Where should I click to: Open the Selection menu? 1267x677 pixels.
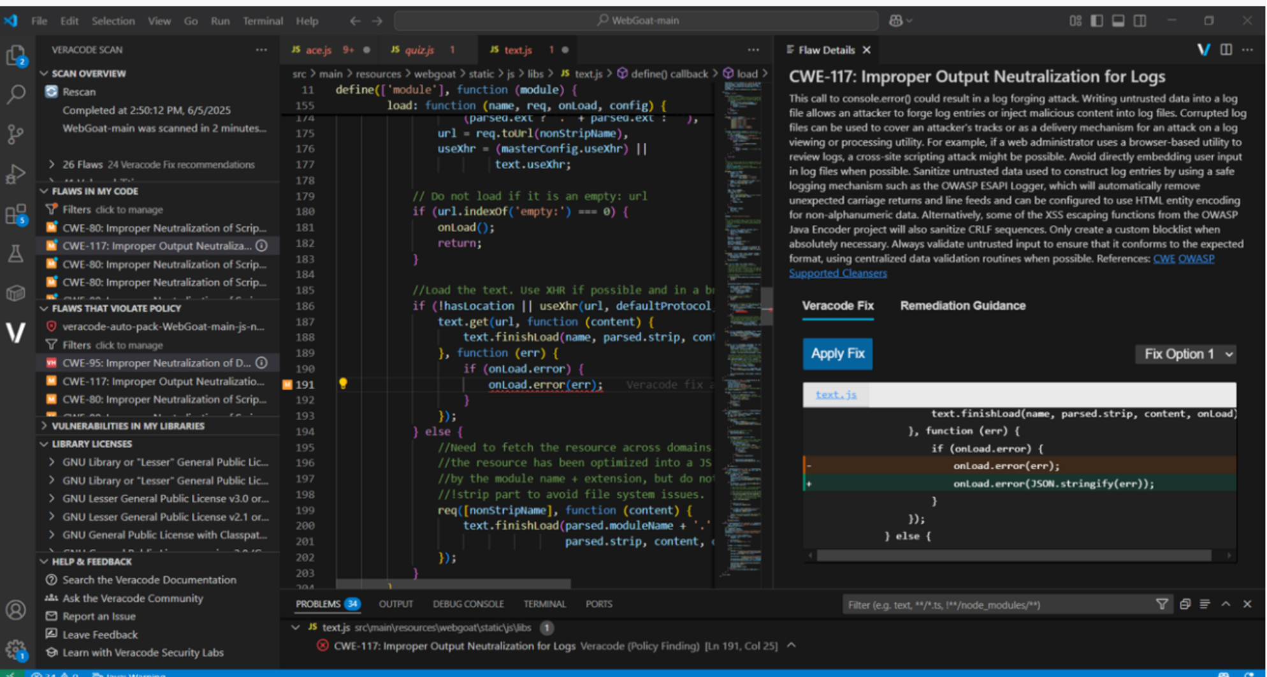(113, 21)
